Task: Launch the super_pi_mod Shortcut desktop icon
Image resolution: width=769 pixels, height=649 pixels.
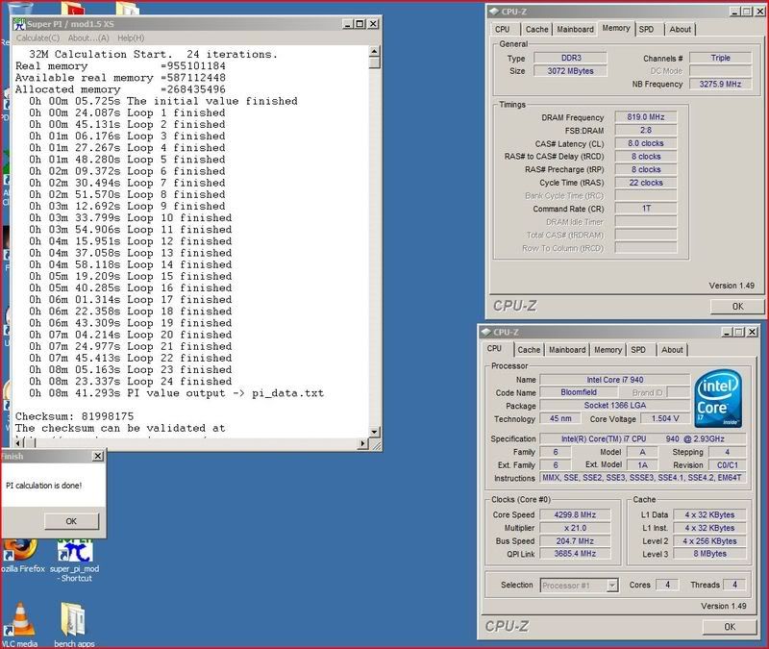Action: 75,560
